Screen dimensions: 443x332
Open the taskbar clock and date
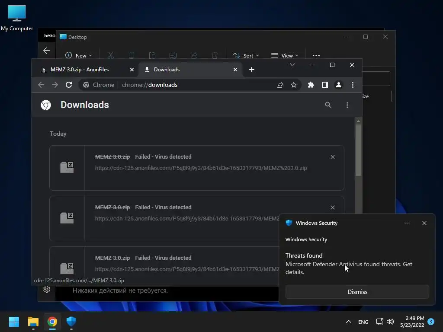point(412,322)
